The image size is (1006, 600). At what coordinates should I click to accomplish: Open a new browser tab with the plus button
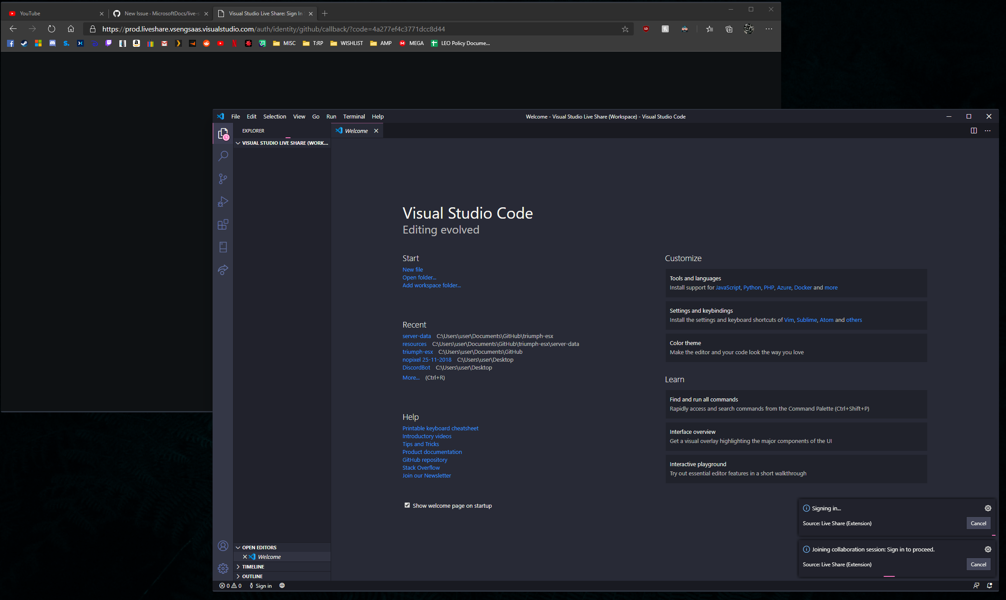325,14
